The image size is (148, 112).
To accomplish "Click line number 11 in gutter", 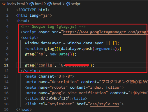I will [x=6, y=65].
